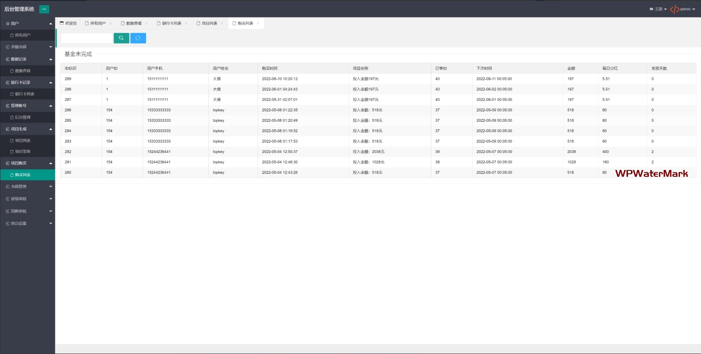Image resolution: width=701 pixels, height=354 pixels.
Task: Toggle sidebar with the green ellipsis button
Action: 44,9
